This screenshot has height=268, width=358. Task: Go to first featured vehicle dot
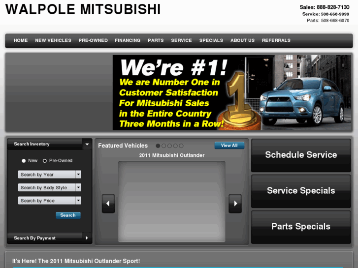click(x=158, y=146)
